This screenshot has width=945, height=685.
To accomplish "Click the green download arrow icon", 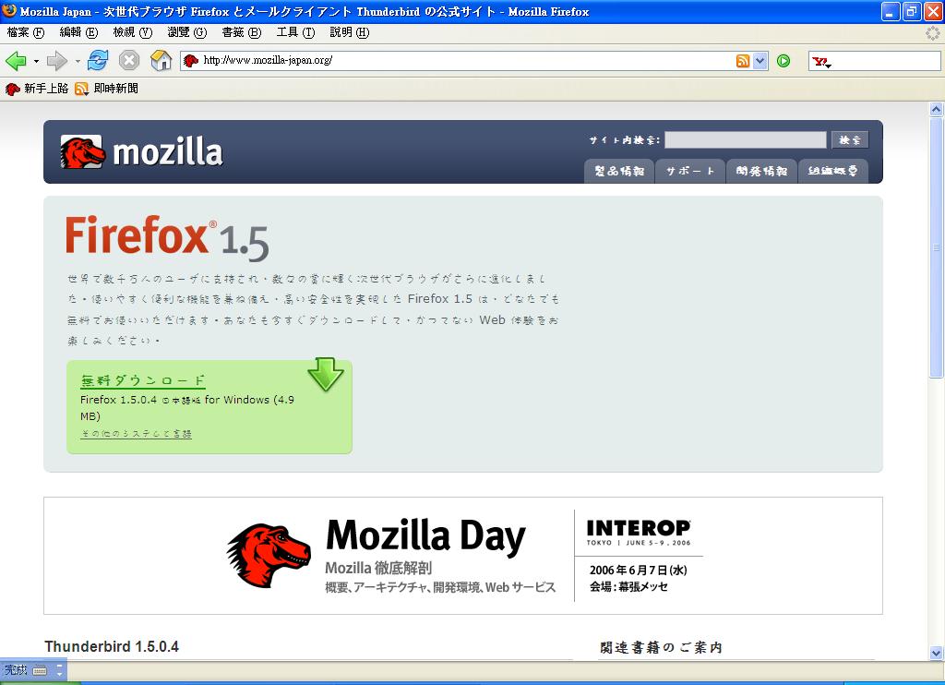I will click(x=326, y=375).
